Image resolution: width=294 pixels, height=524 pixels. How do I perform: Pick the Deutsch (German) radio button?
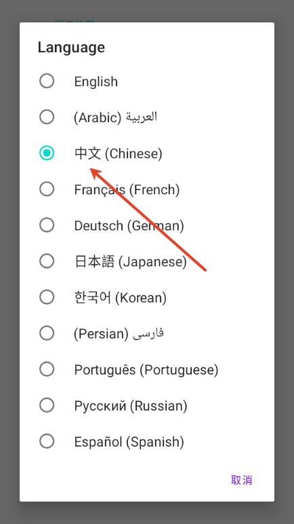(47, 225)
